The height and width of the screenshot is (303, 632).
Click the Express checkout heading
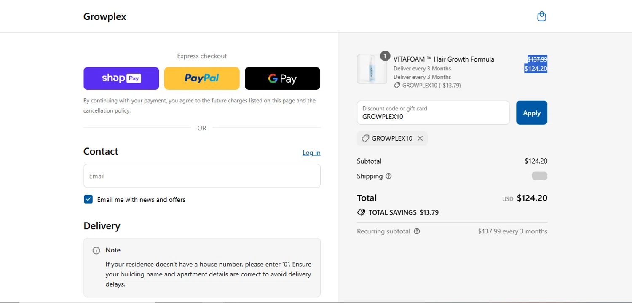pos(202,56)
